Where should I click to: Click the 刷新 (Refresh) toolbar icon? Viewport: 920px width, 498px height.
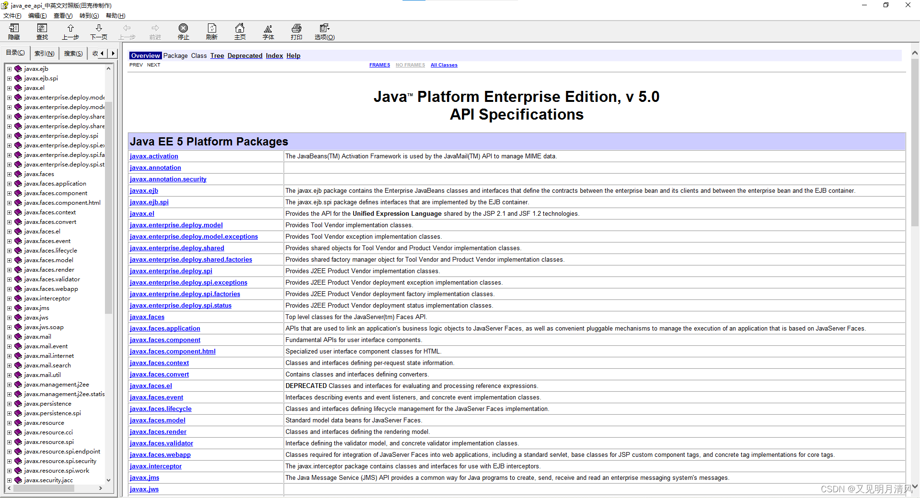pyautogui.click(x=211, y=32)
